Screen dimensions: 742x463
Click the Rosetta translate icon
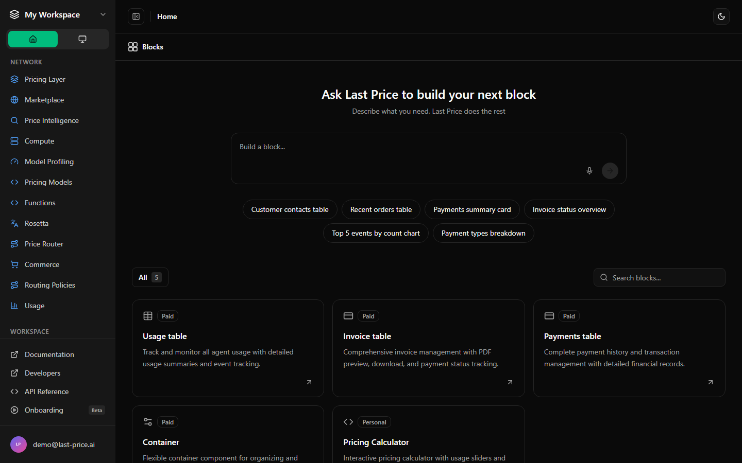point(14,223)
